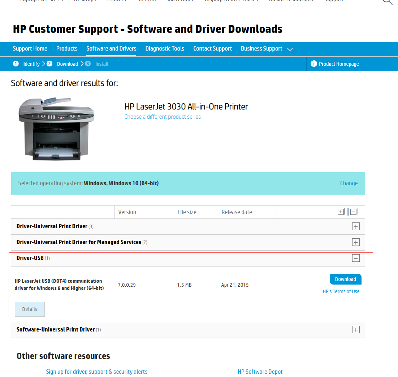
Task: Open Details for the DOT4 communication driver
Action: (x=30, y=309)
